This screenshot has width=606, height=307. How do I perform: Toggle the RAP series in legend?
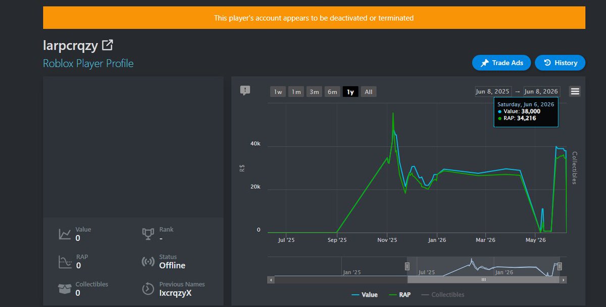(399, 294)
